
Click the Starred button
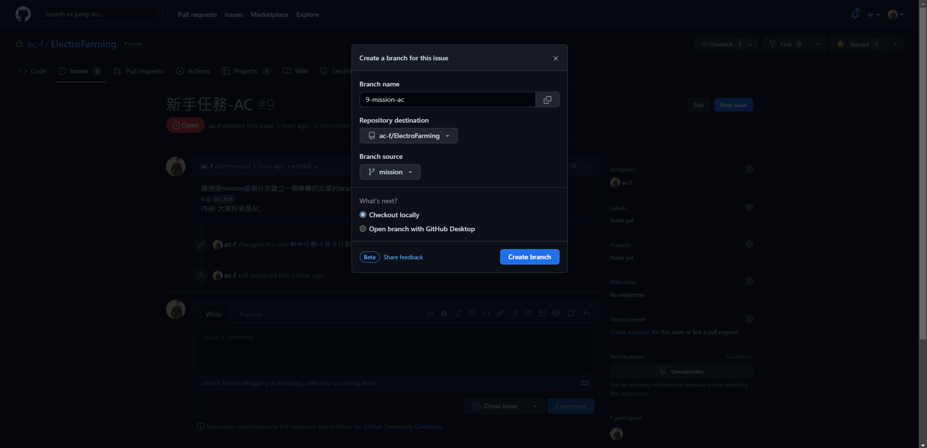[x=858, y=44]
